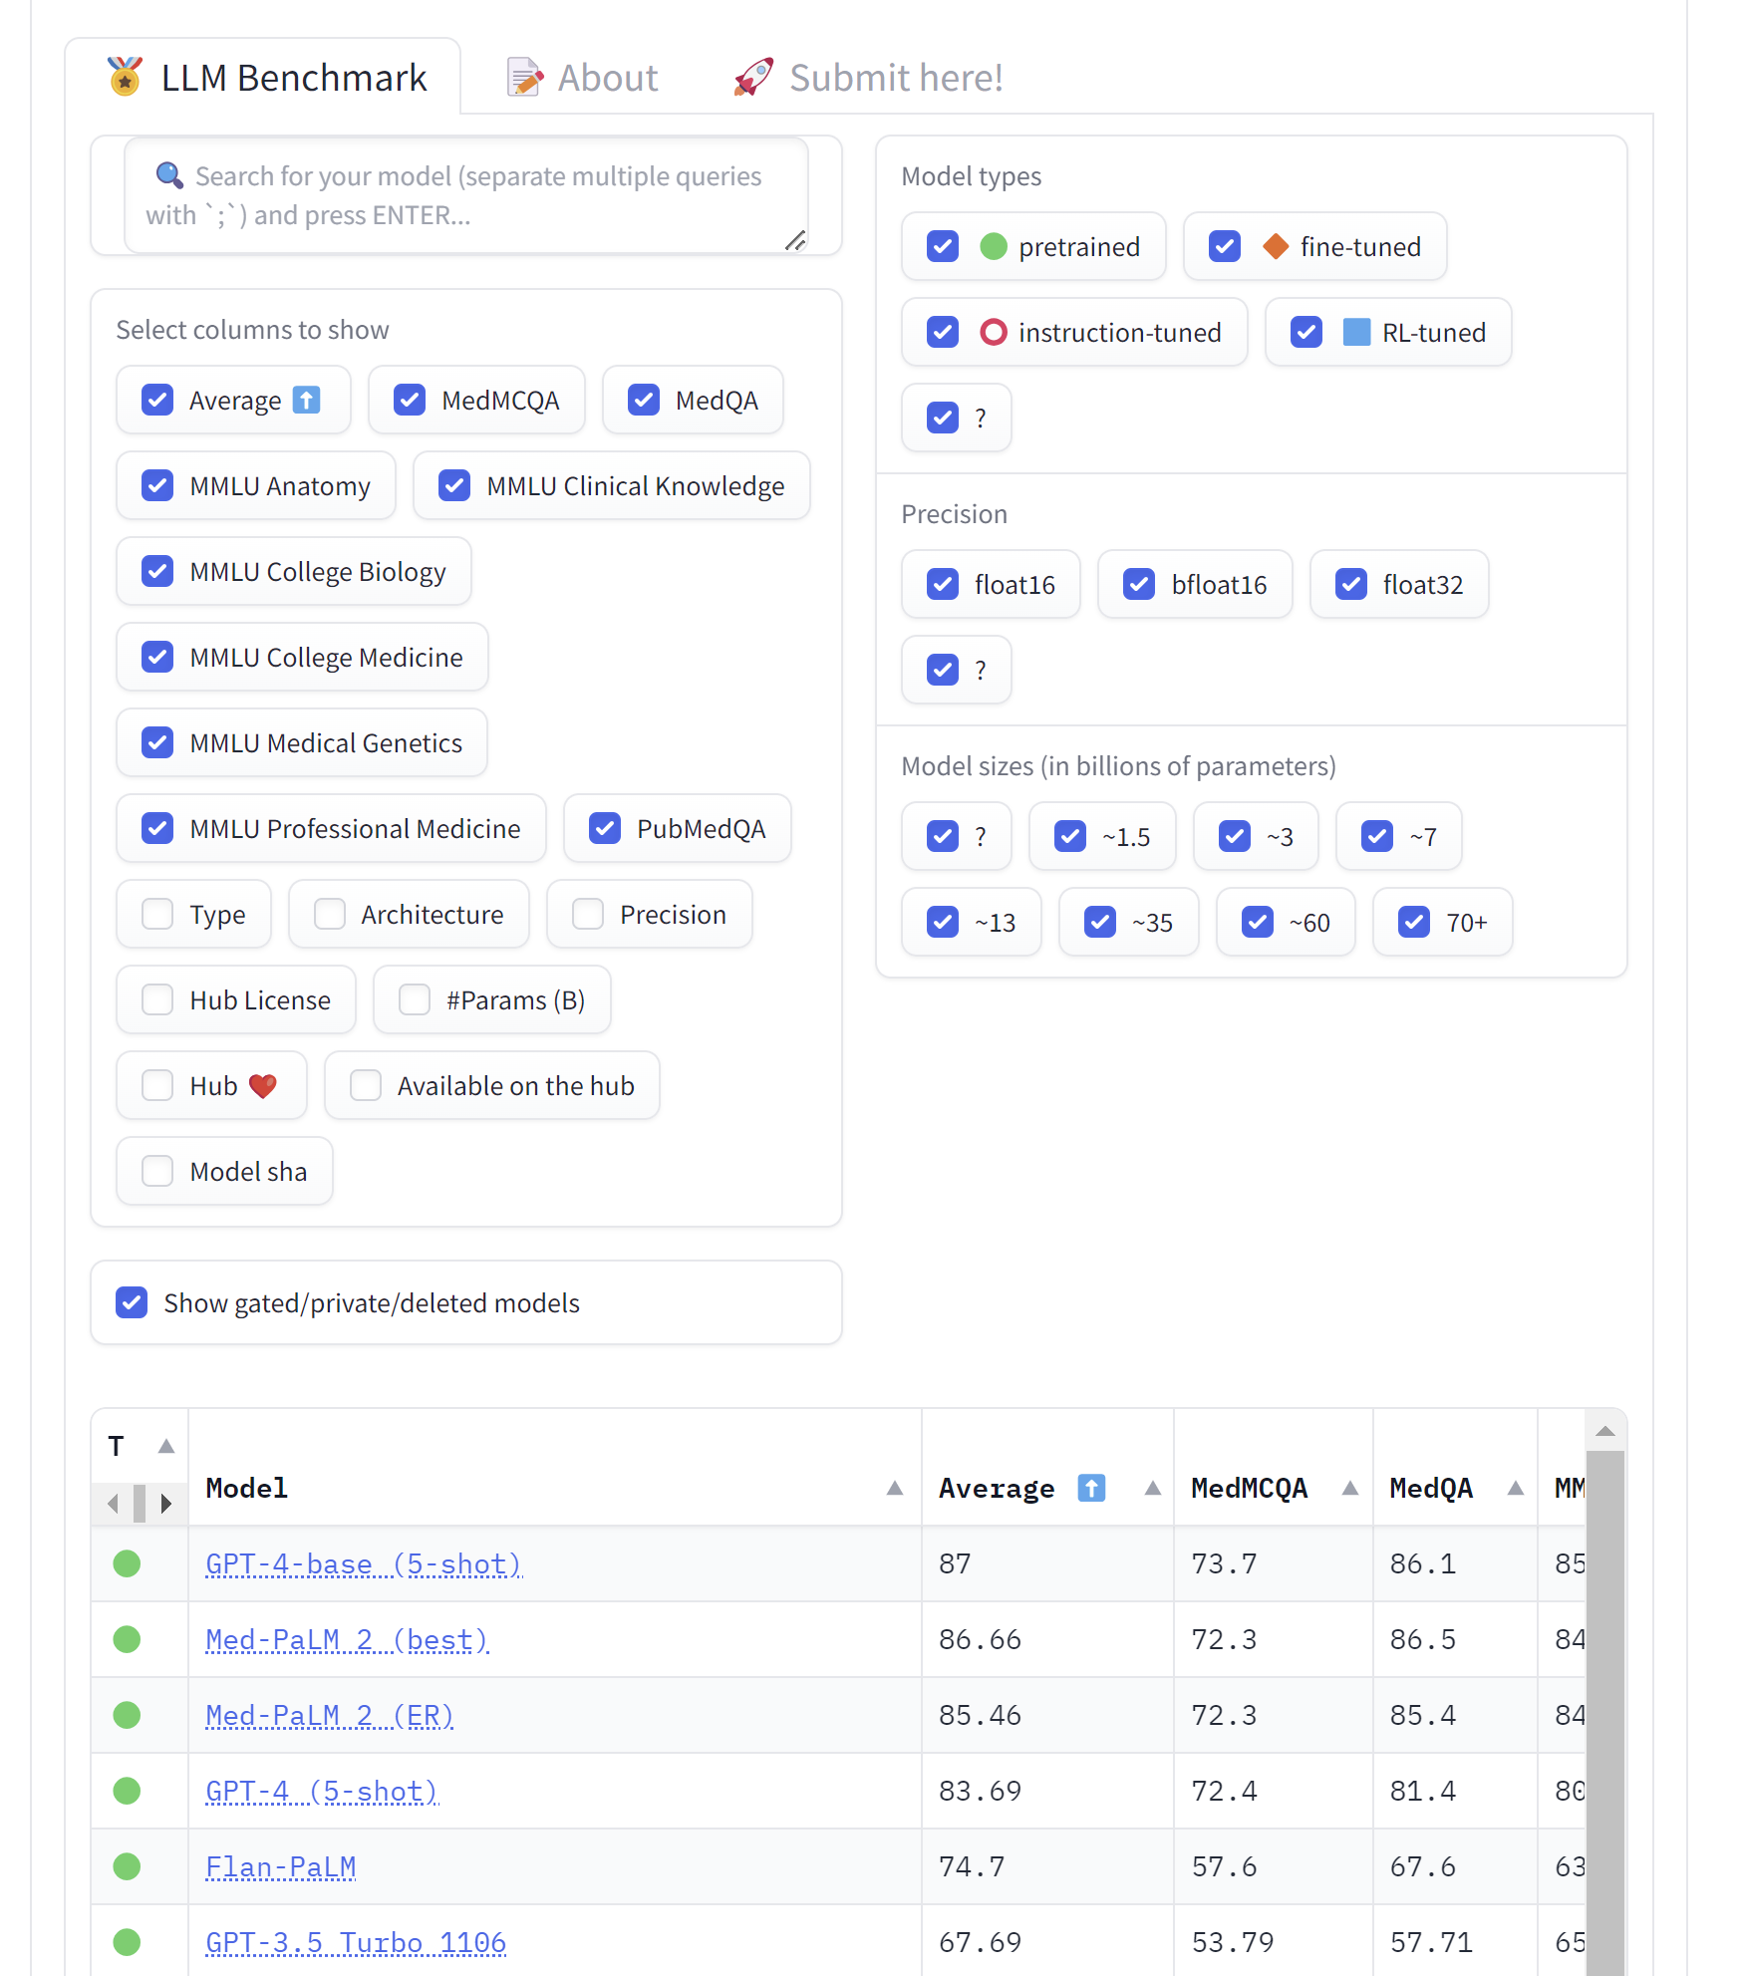Sort table by Model column arrow
Image resolution: width=1740 pixels, height=1976 pixels.
(x=895, y=1488)
